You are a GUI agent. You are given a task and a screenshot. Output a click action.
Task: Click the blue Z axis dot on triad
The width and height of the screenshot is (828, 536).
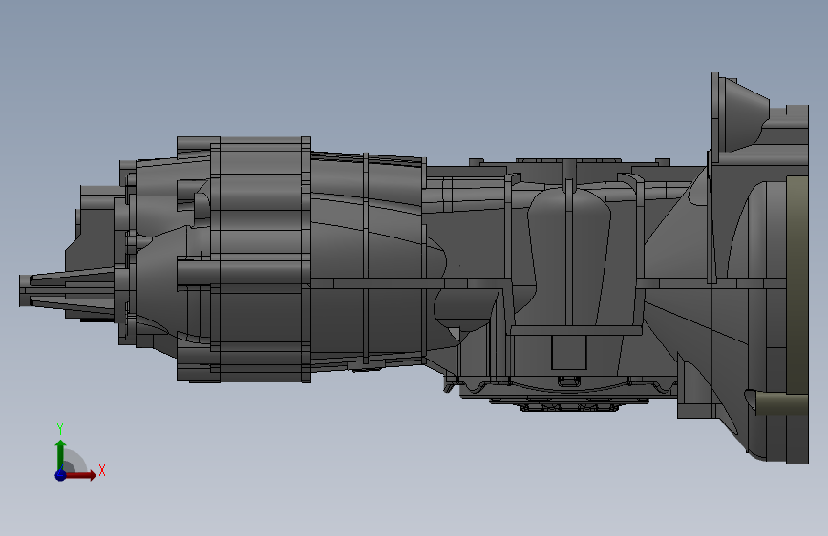pos(60,475)
